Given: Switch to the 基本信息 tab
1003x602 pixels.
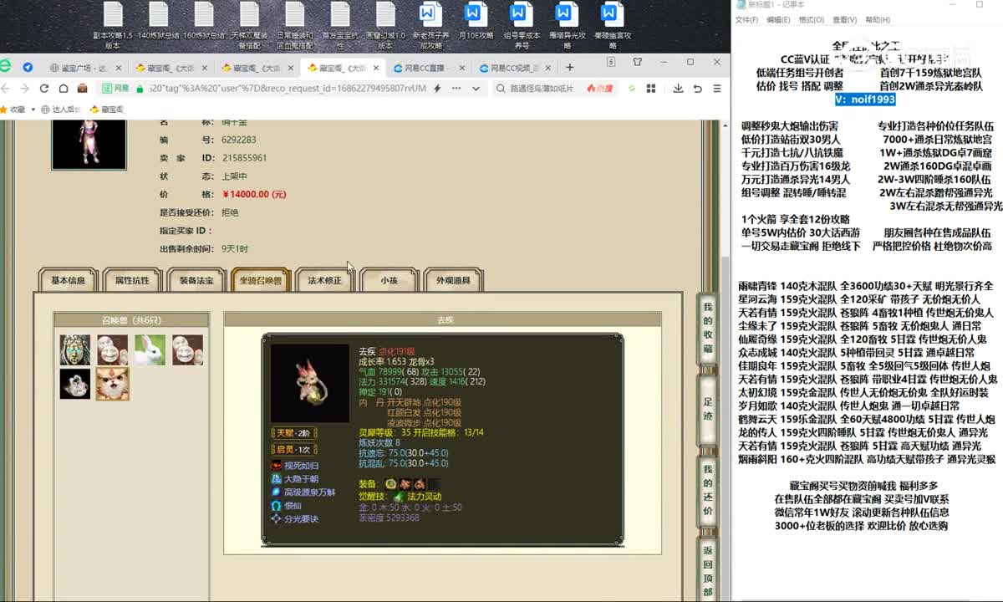Looking at the screenshot, I should (x=68, y=280).
